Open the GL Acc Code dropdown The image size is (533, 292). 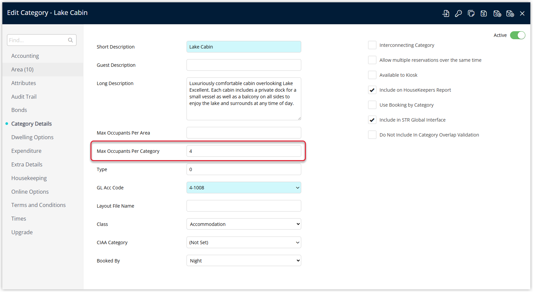pos(244,188)
